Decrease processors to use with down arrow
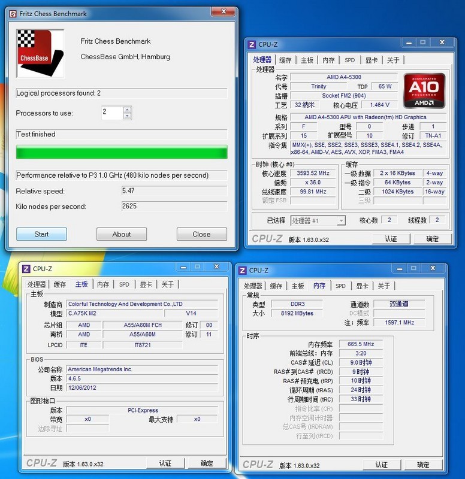This screenshot has height=479, width=465. pos(128,116)
